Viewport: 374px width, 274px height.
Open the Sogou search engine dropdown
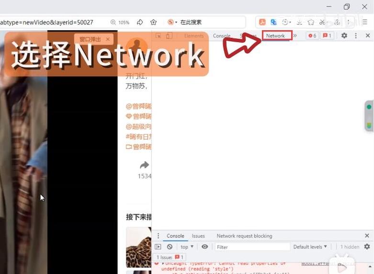click(x=172, y=22)
